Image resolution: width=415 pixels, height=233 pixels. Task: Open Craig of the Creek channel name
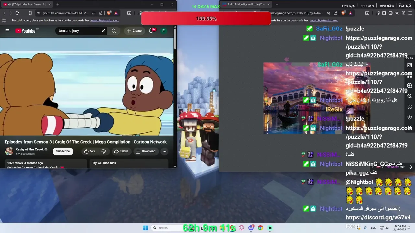click(x=30, y=149)
